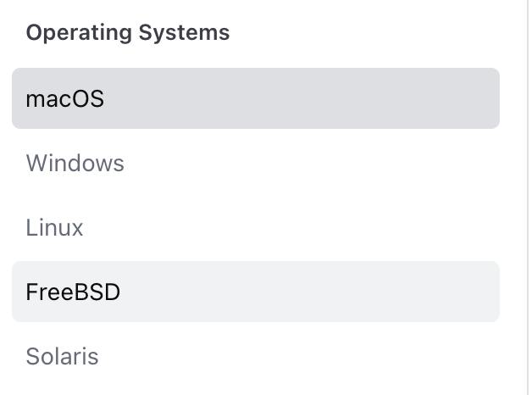This screenshot has width=532, height=395.
Task: Click the gray Windows label
Action: pyautogui.click(x=75, y=163)
